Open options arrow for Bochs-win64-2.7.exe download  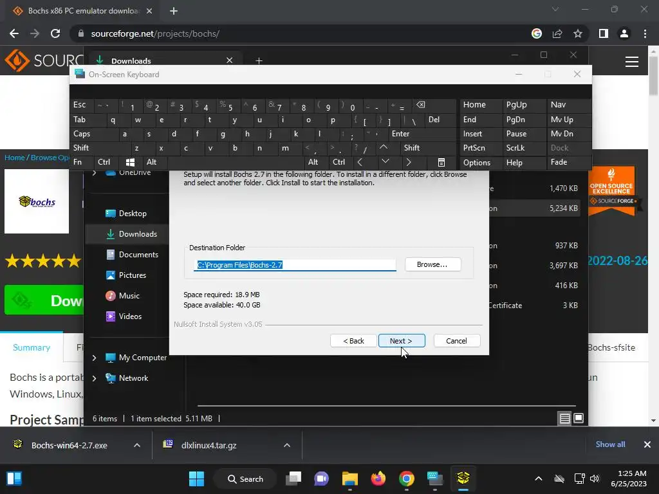pos(137,445)
